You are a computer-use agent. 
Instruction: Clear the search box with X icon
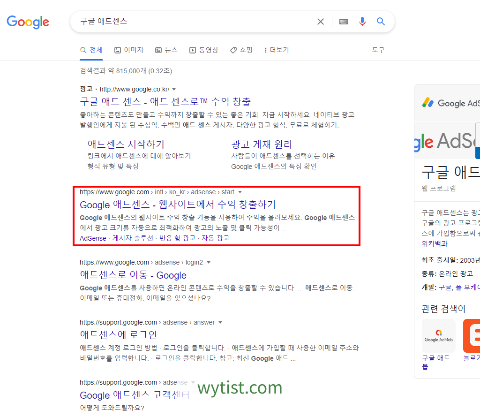[321, 22]
